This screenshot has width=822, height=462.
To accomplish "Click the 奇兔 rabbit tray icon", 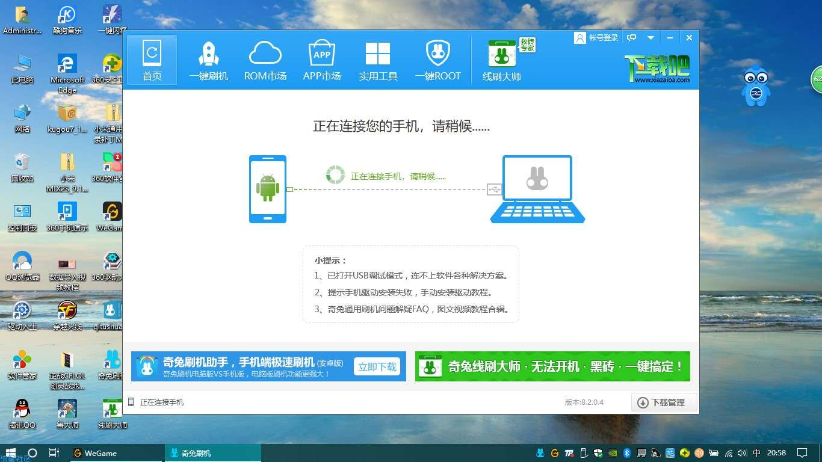I will tap(540, 453).
